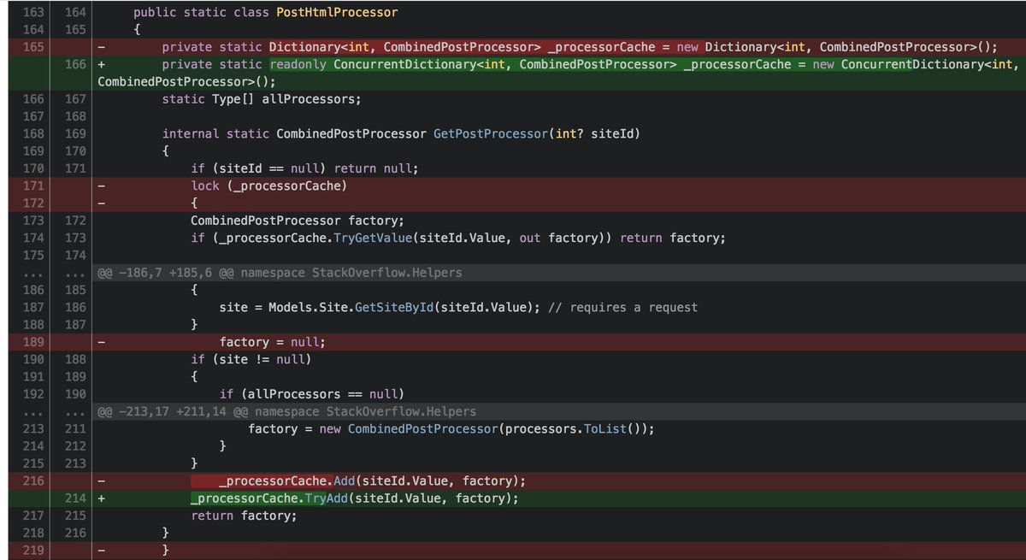Click the line "if (allProcessors == null)"
The height and width of the screenshot is (560, 1026).
pos(312,394)
